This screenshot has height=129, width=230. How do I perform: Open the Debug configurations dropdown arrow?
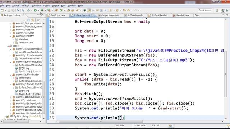(32, 10)
